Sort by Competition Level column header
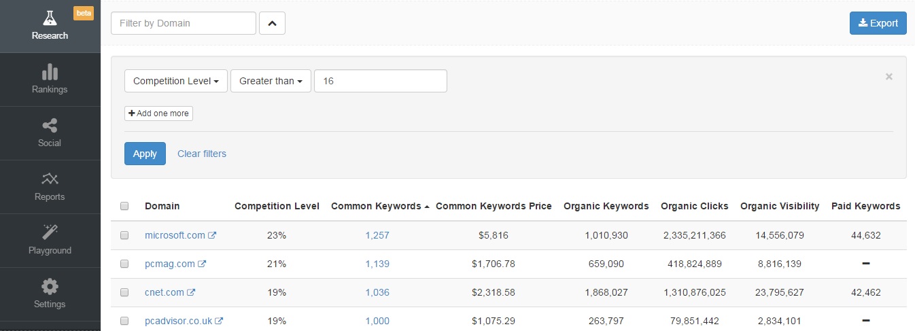 point(277,206)
